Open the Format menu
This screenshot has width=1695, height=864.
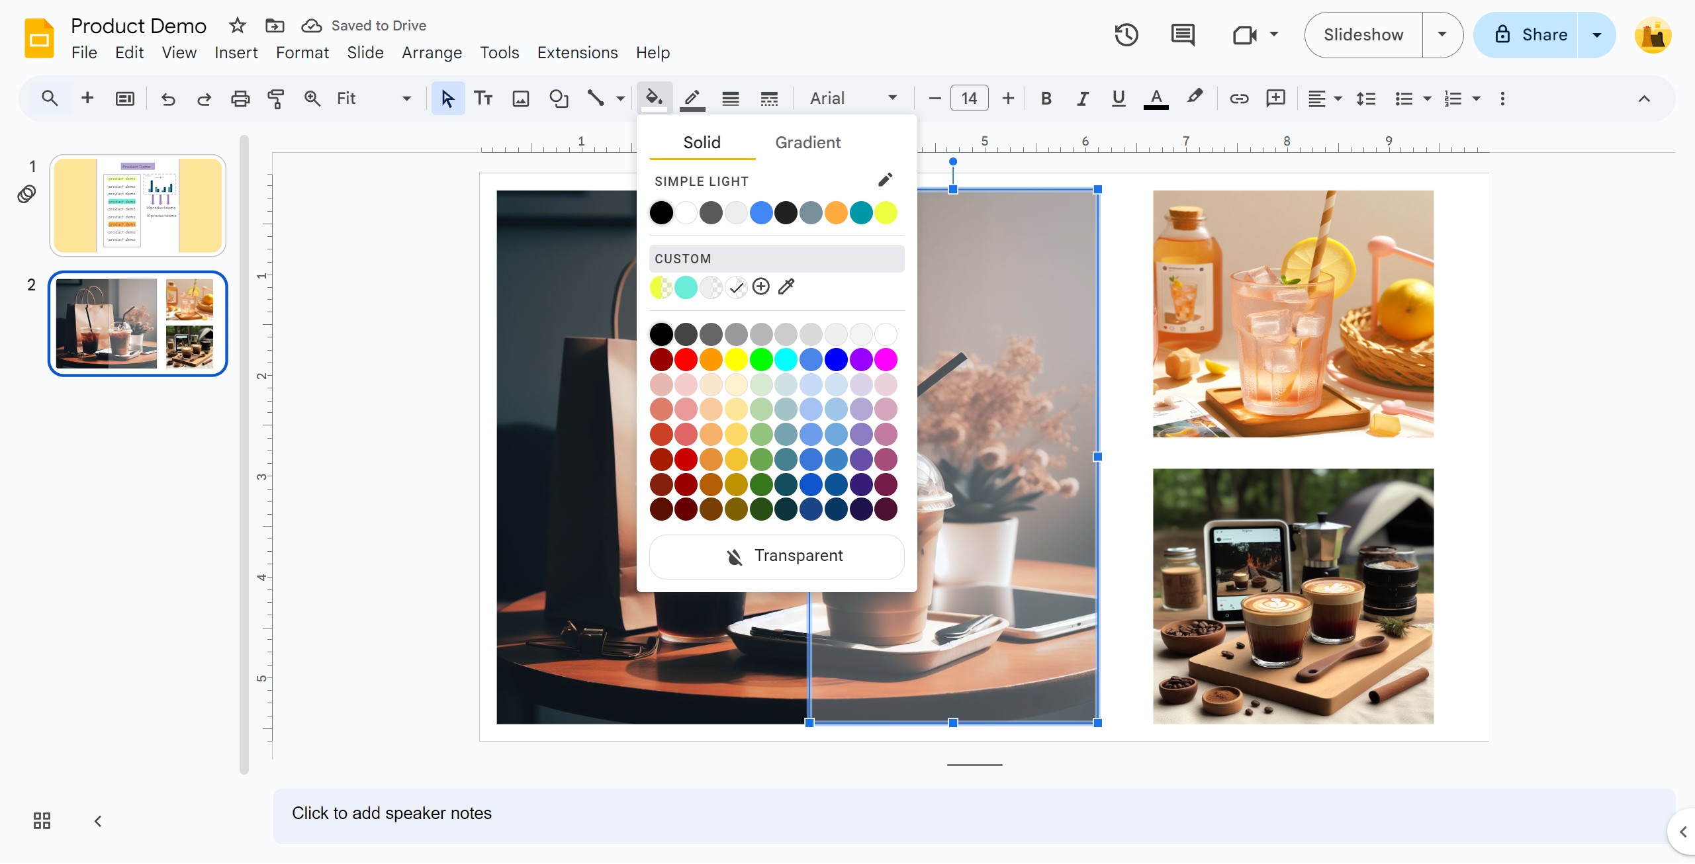(302, 52)
